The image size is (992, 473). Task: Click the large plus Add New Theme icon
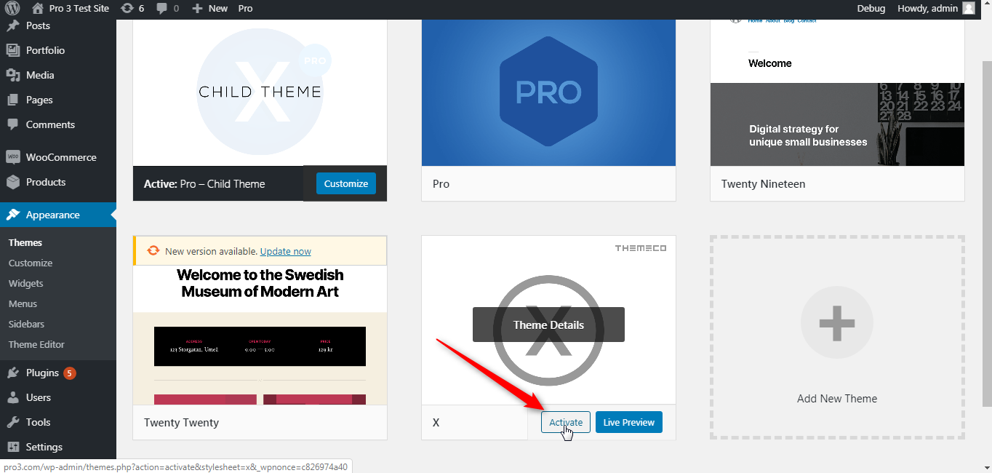(836, 322)
